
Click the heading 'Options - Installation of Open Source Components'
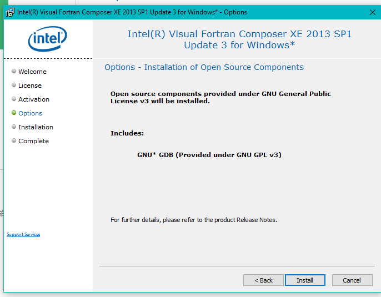point(204,67)
